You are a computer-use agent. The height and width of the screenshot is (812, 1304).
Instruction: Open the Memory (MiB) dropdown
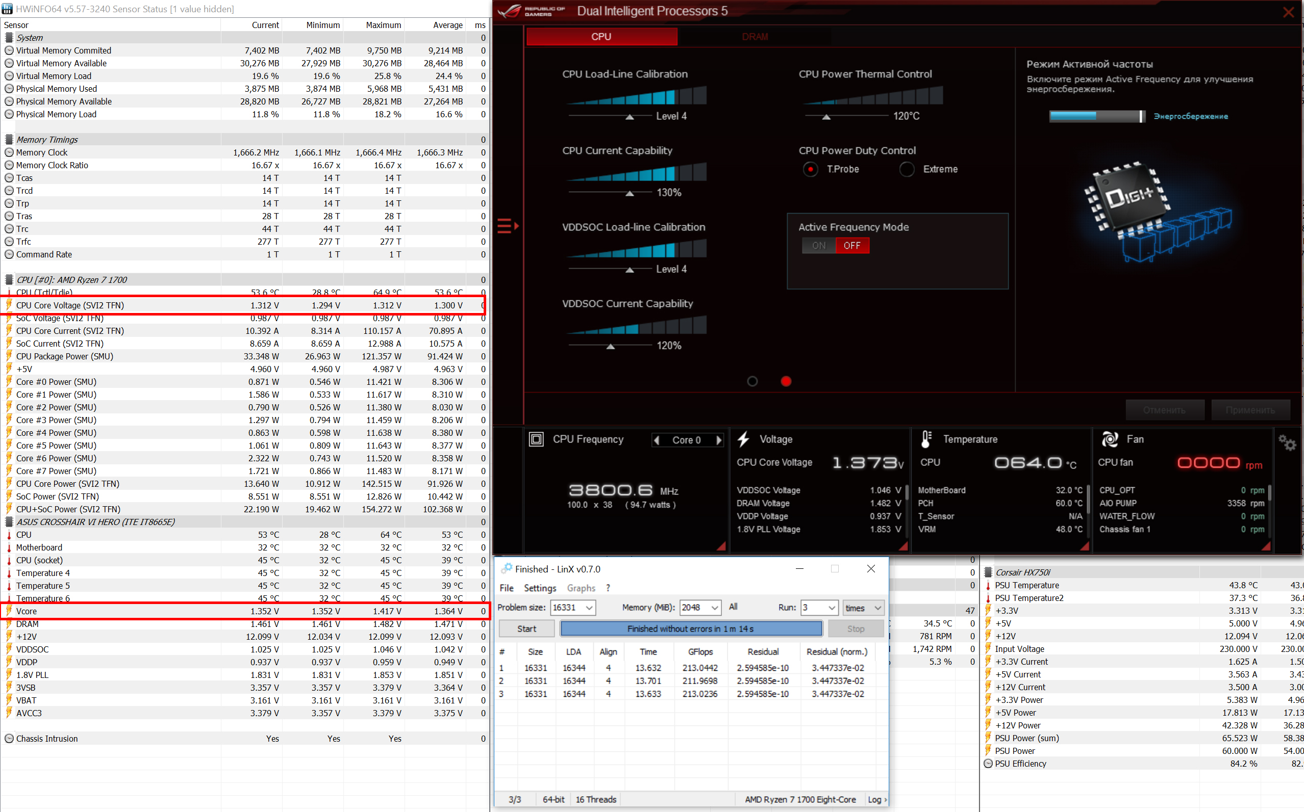(x=714, y=608)
